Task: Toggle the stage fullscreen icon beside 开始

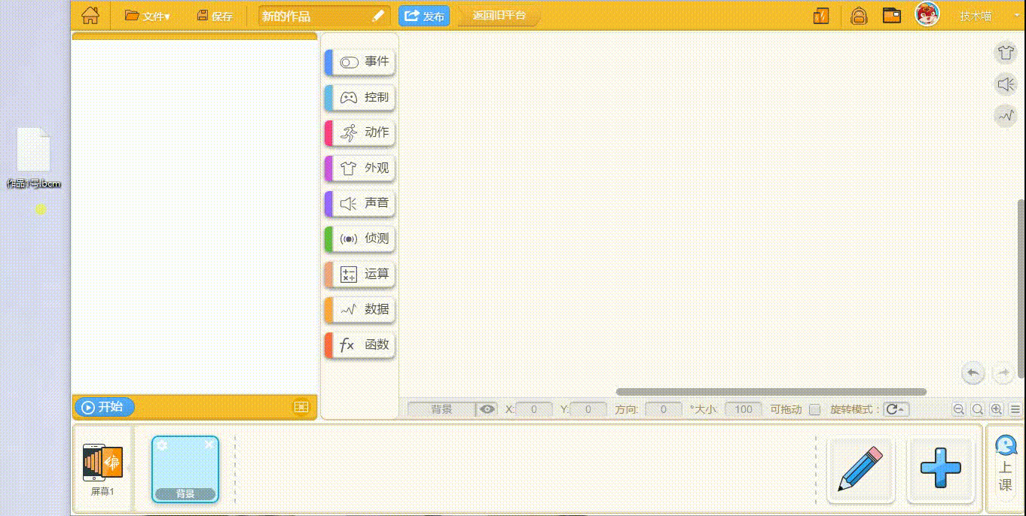Action: tap(301, 407)
